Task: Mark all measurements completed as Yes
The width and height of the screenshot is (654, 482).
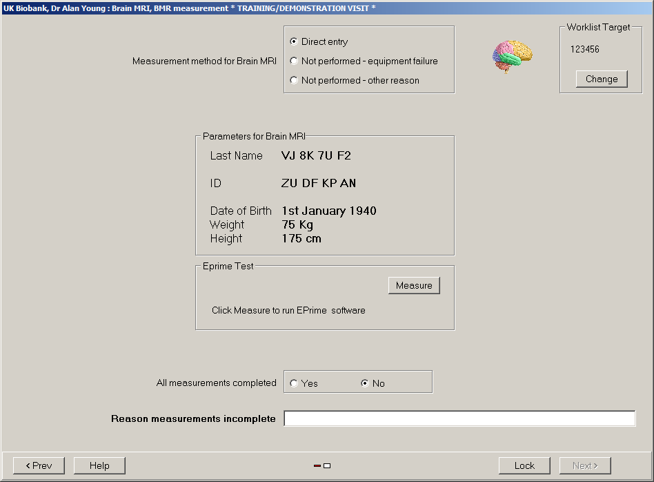Action: (x=295, y=383)
